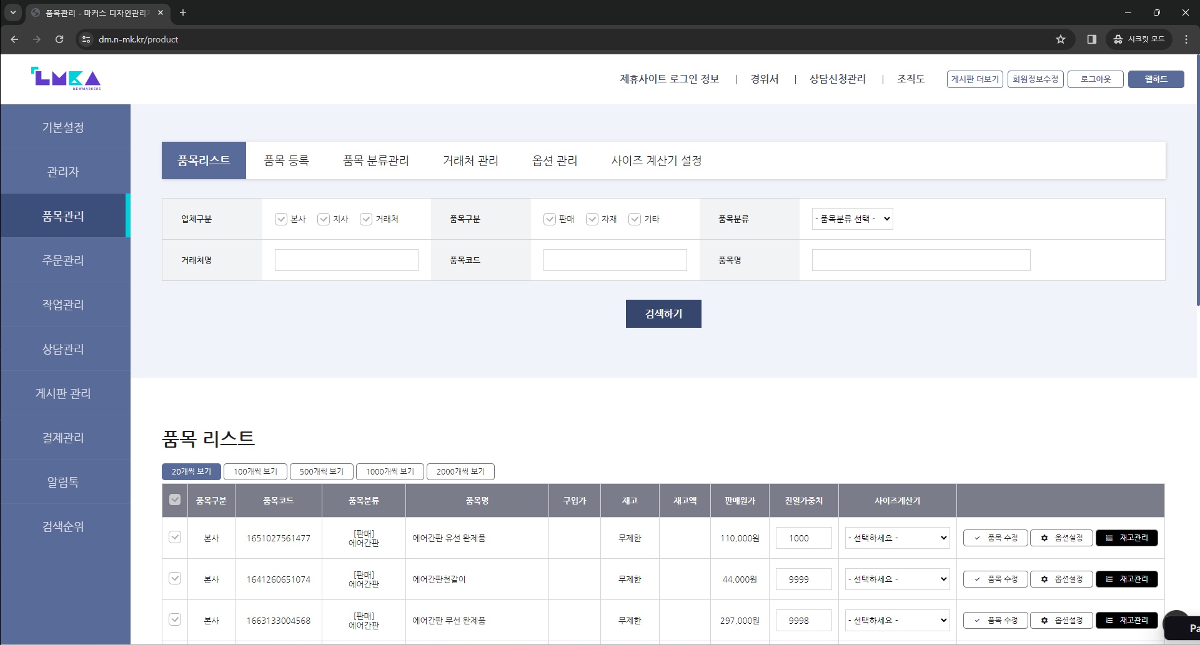Open size calculator dropdown for 에어간판 유선 완제품
Viewport: 1200px width, 645px height.
pyautogui.click(x=897, y=538)
